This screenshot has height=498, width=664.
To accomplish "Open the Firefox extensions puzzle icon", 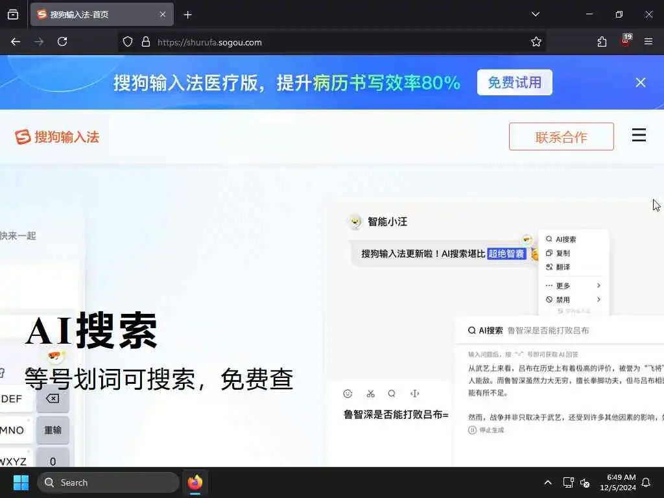I will (602, 41).
